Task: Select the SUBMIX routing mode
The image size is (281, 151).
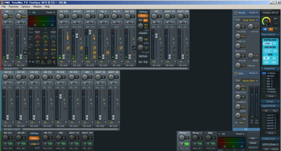Action: pos(267,43)
